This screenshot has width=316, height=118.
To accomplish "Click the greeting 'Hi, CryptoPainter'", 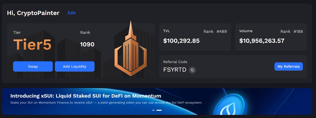I will (33, 13).
